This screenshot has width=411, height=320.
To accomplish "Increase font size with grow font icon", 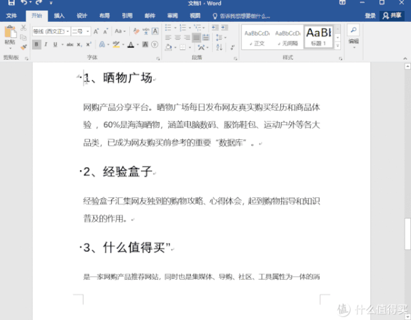I will point(96,31).
